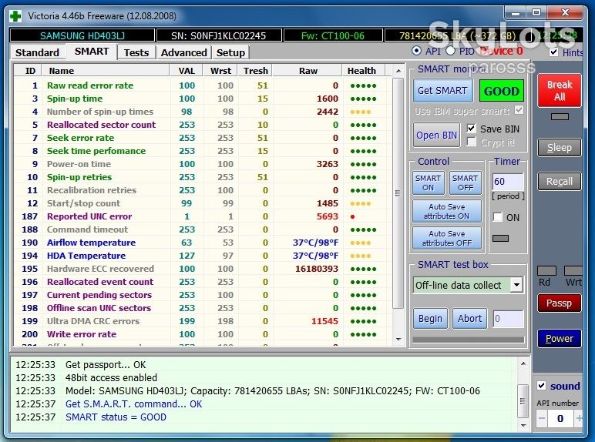Decrease API number with minus button
The height and width of the screenshot is (442, 595).
[x=542, y=418]
